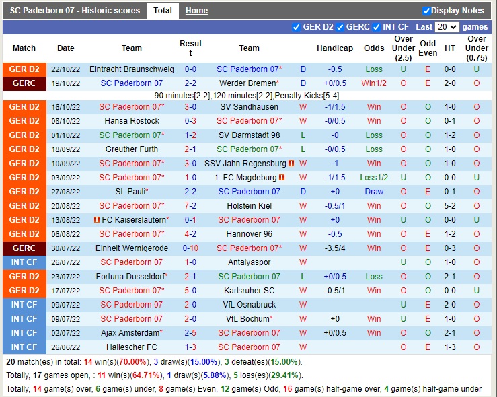Toggle the INT CF filter checkbox
The width and height of the screenshot is (497, 397).
coord(378,27)
